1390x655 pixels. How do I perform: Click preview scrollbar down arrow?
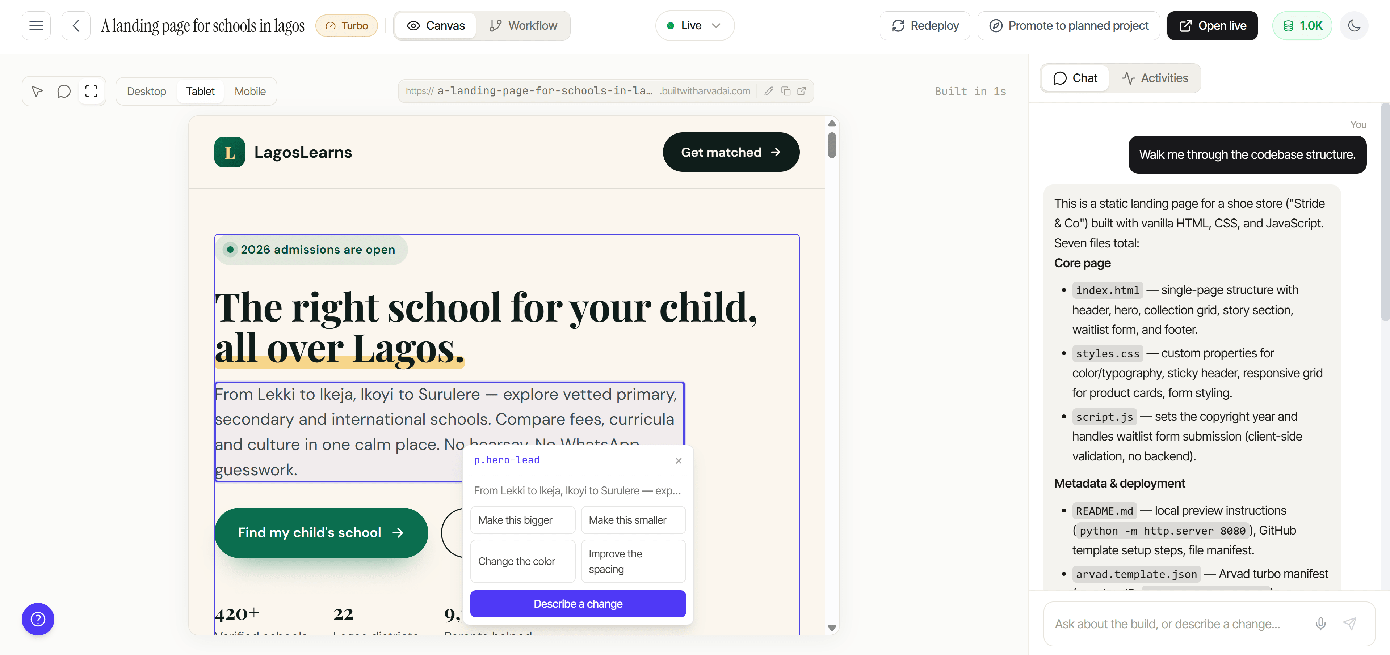click(x=832, y=628)
